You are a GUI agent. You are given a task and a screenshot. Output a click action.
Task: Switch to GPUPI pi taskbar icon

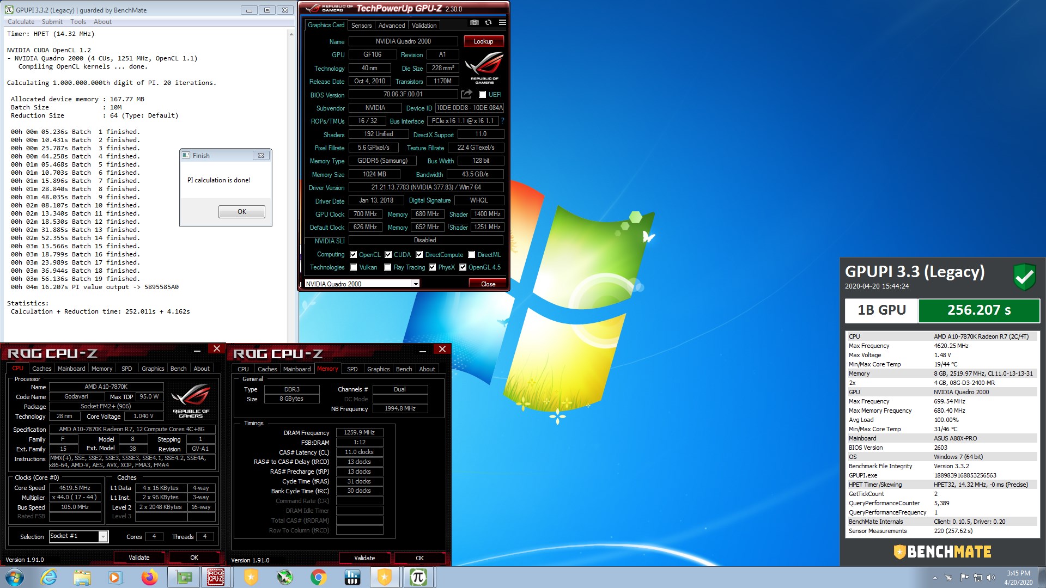tap(418, 577)
